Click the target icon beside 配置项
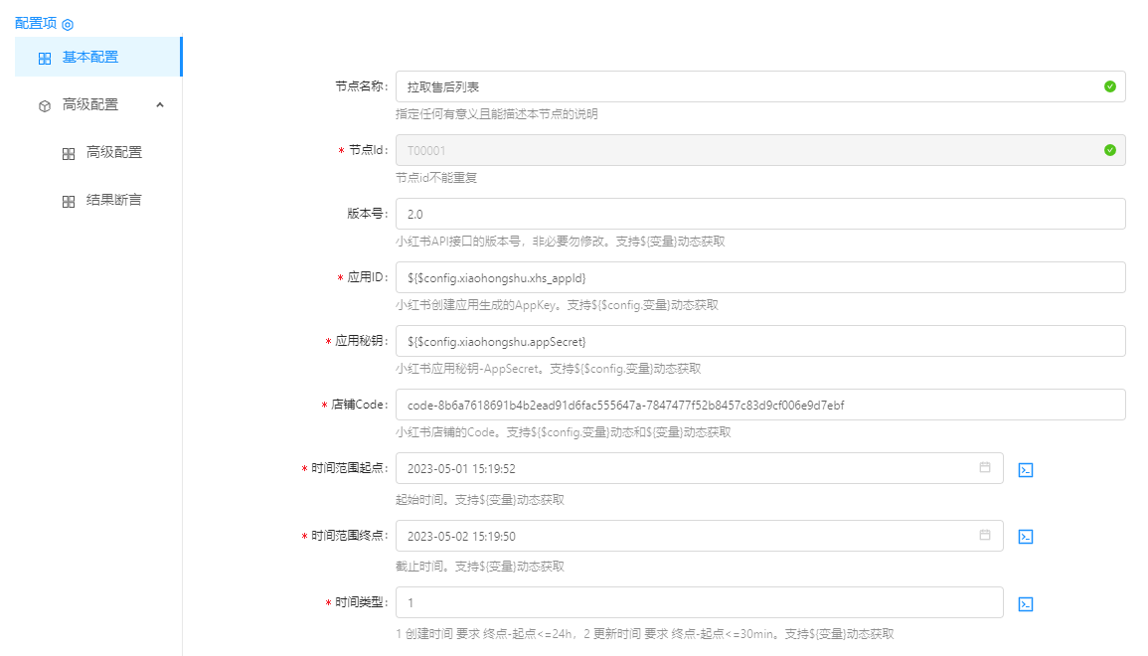The height and width of the screenshot is (656, 1148). 68,24
